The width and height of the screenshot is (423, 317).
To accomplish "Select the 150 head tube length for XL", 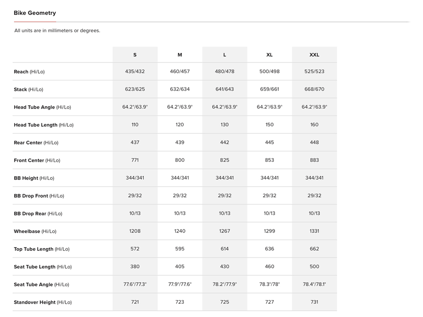I will 269,125.
